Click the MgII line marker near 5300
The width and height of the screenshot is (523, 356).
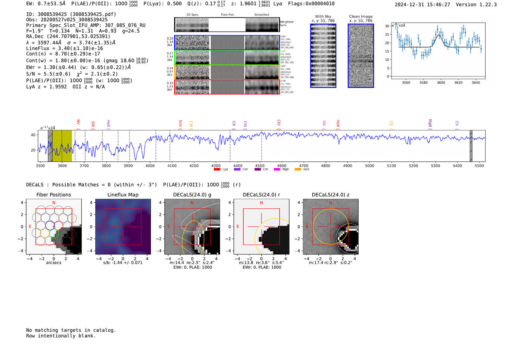(430, 123)
